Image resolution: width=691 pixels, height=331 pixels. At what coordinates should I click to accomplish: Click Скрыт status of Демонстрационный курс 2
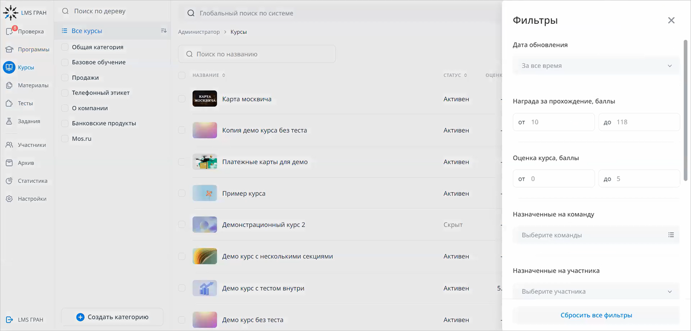pyautogui.click(x=453, y=225)
